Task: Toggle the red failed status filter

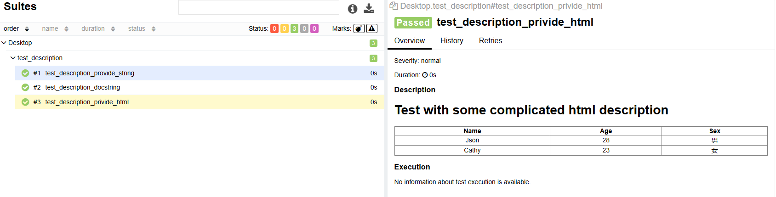Action: click(x=274, y=28)
